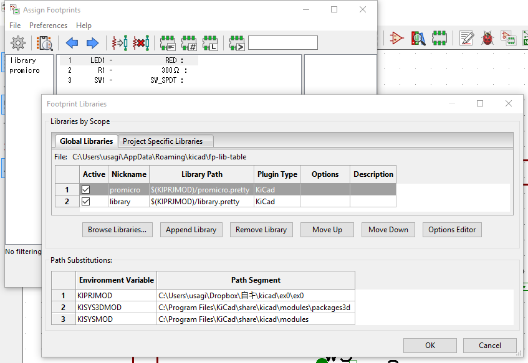Click the footprint name filter text field

[x=283, y=43]
